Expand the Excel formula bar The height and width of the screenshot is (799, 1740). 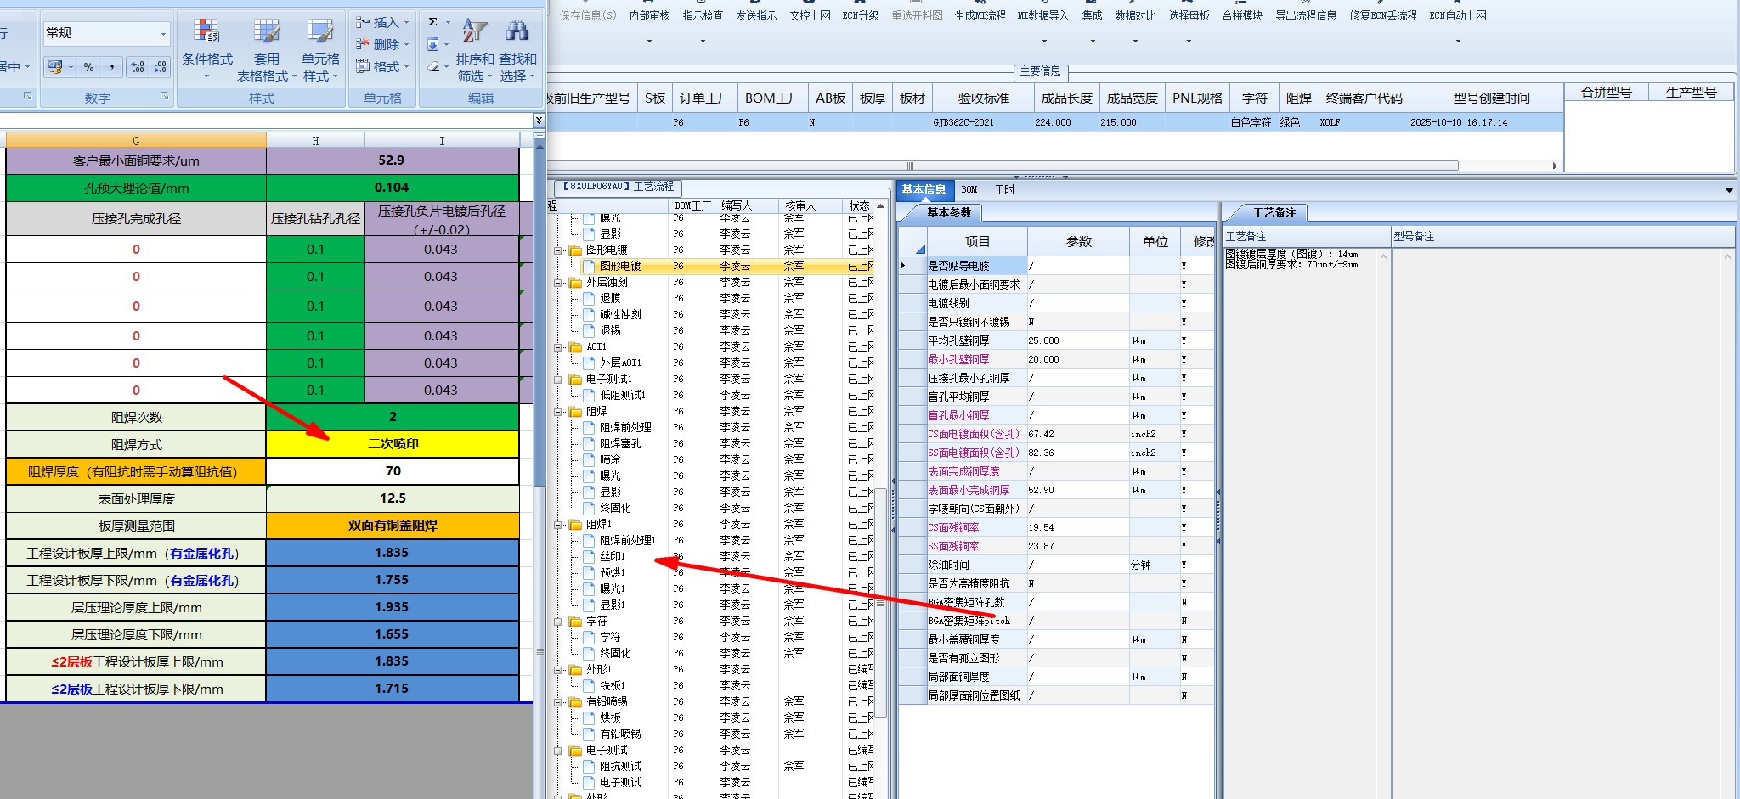pyautogui.click(x=539, y=121)
